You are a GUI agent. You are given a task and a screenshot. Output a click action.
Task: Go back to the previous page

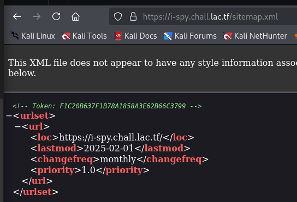click(17, 17)
